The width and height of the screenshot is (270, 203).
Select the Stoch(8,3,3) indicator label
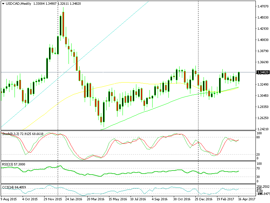[x=23, y=134]
